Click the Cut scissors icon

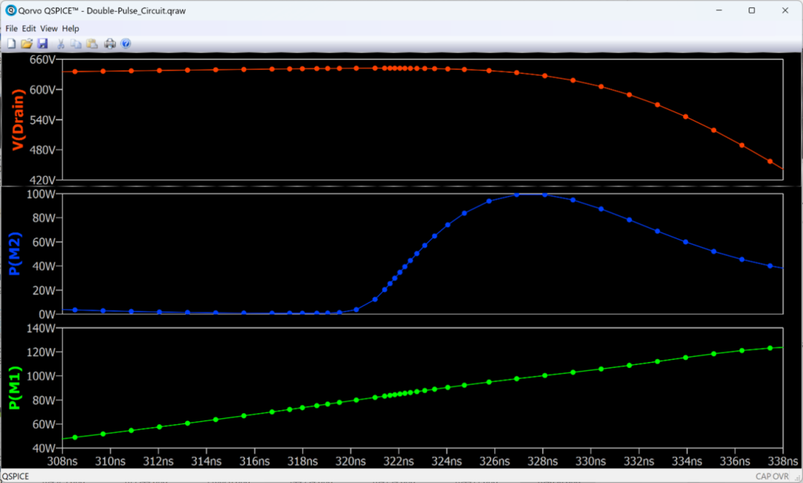click(61, 44)
